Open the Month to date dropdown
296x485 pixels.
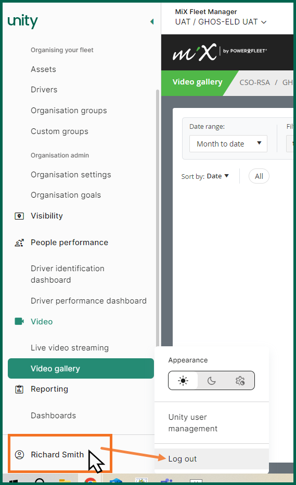pyautogui.click(x=228, y=144)
